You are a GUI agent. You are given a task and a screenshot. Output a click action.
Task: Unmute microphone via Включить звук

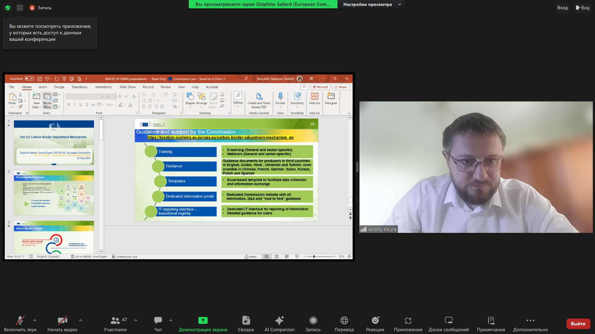pos(20,320)
